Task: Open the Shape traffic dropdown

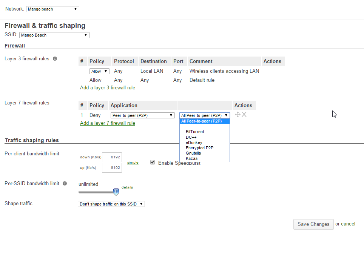Action: pyautogui.click(x=111, y=204)
